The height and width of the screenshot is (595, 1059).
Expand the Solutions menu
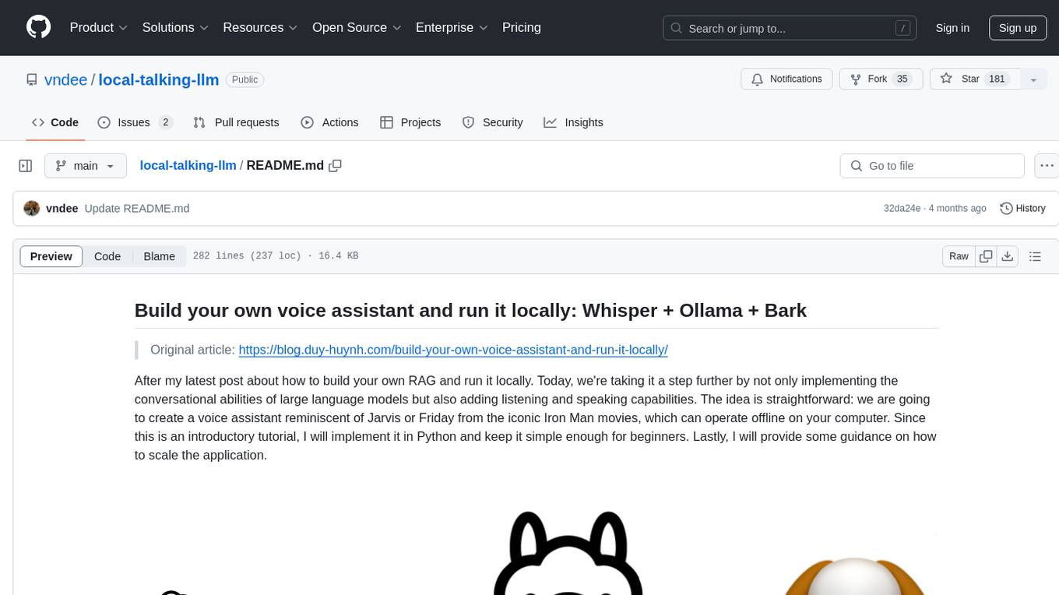tap(175, 27)
